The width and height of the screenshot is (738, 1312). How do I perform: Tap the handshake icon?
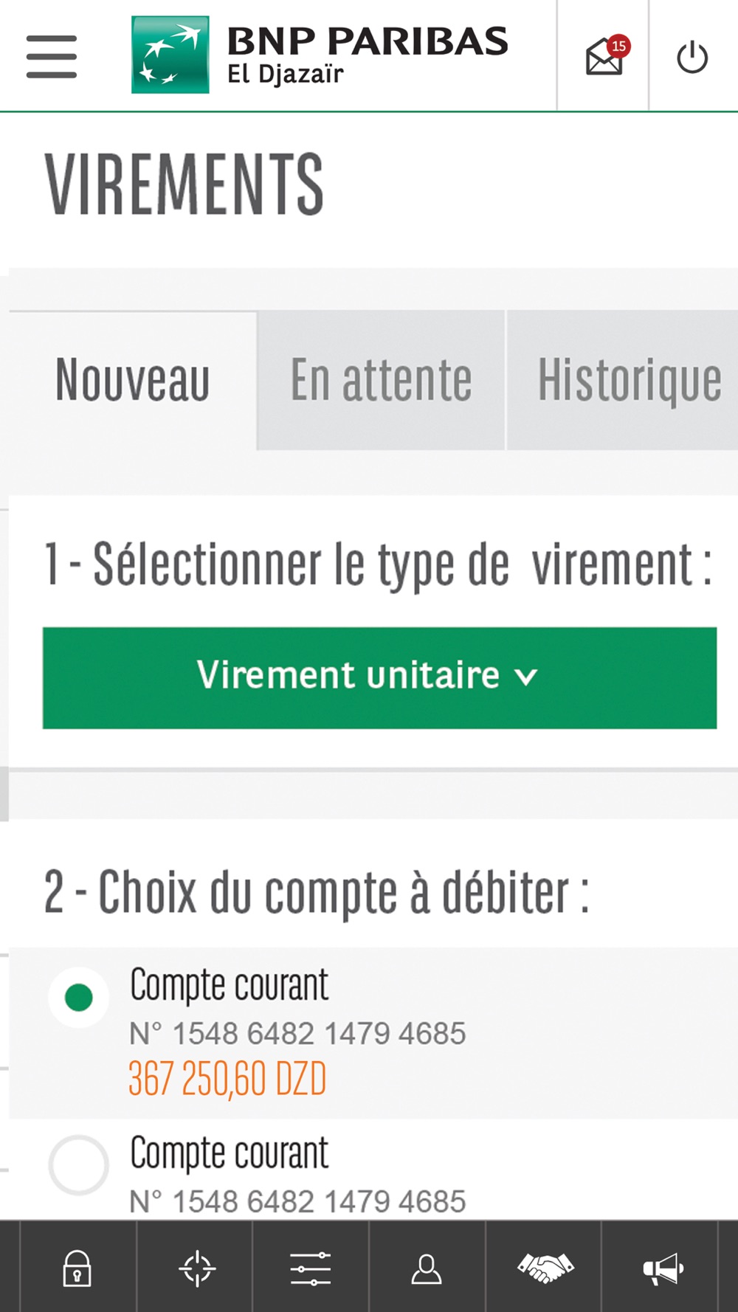(x=545, y=1268)
